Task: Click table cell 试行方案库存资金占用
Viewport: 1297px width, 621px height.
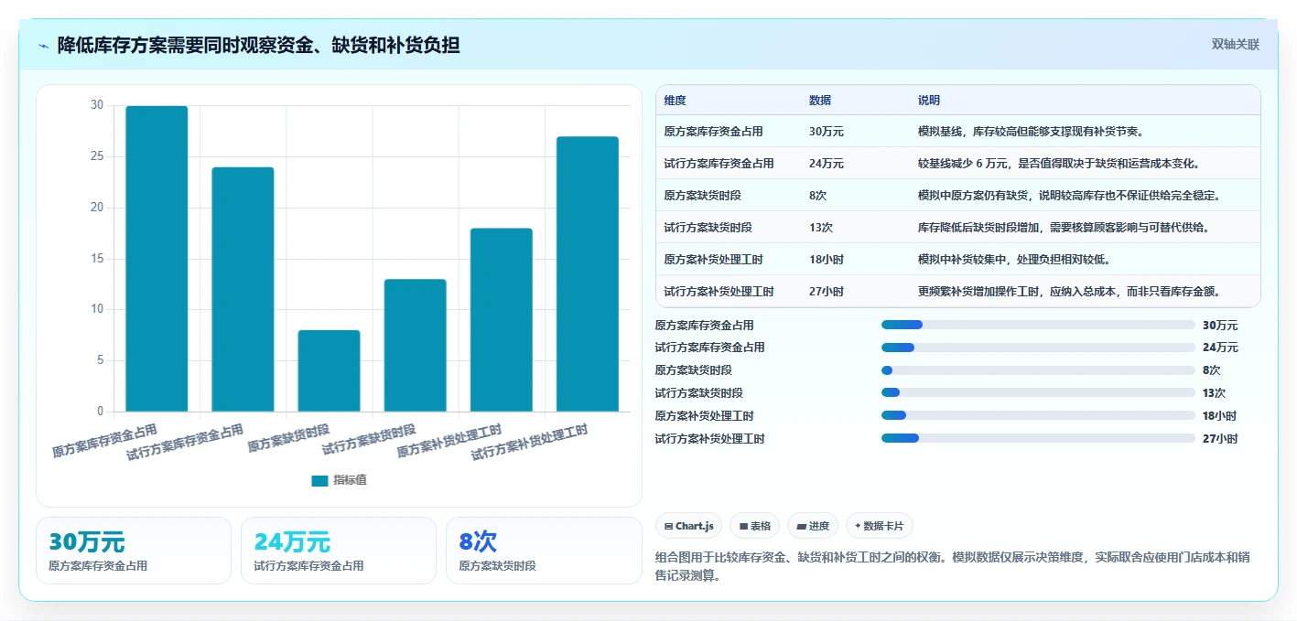Action: [719, 164]
